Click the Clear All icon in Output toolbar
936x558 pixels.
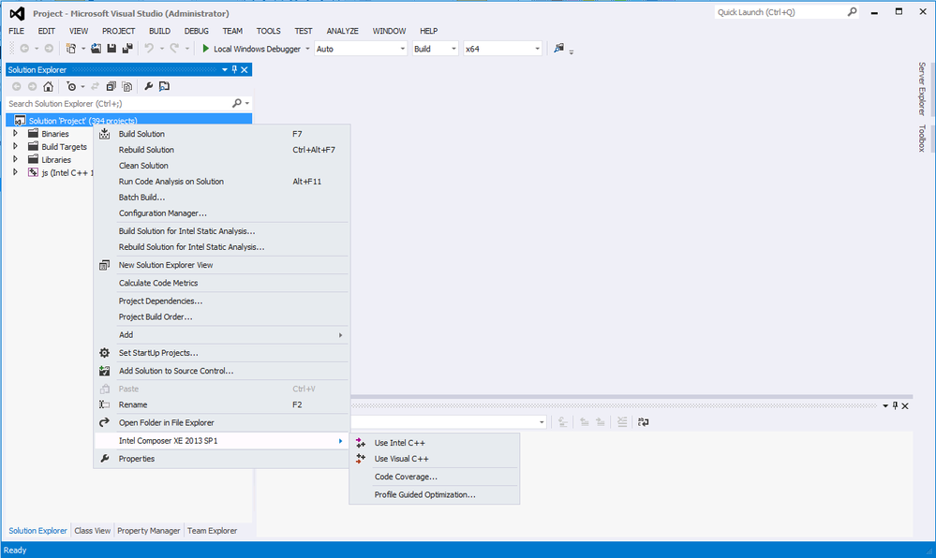point(622,422)
